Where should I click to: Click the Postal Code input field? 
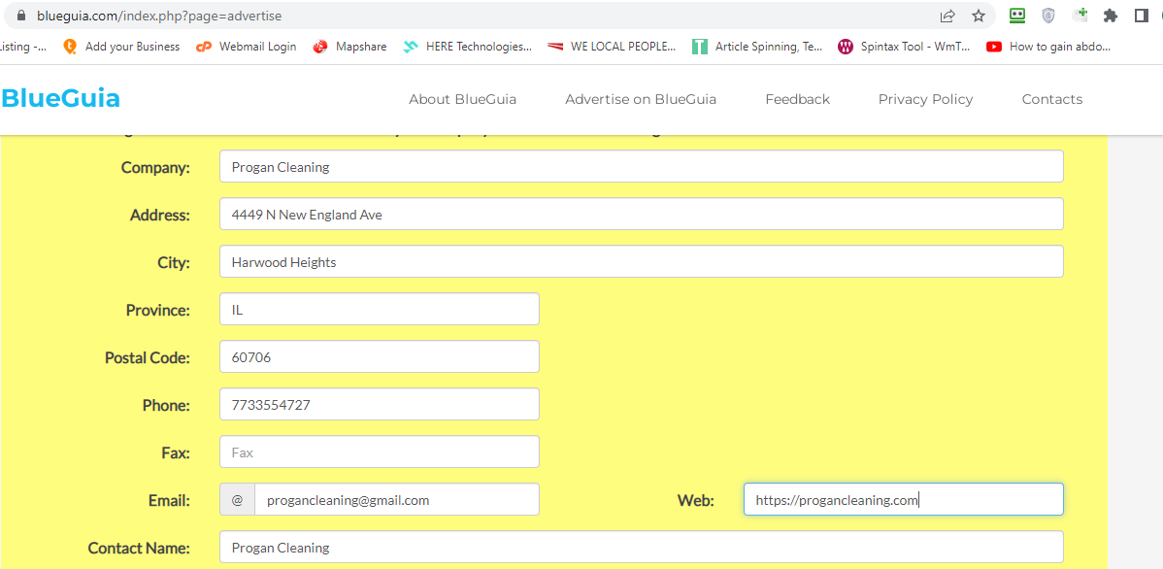379,356
